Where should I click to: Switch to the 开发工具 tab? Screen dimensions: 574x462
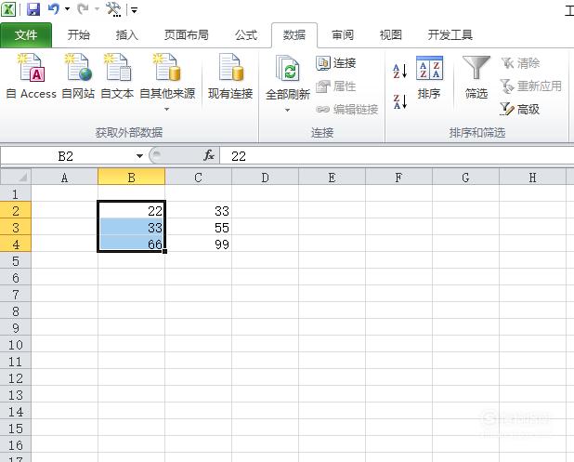(450, 35)
